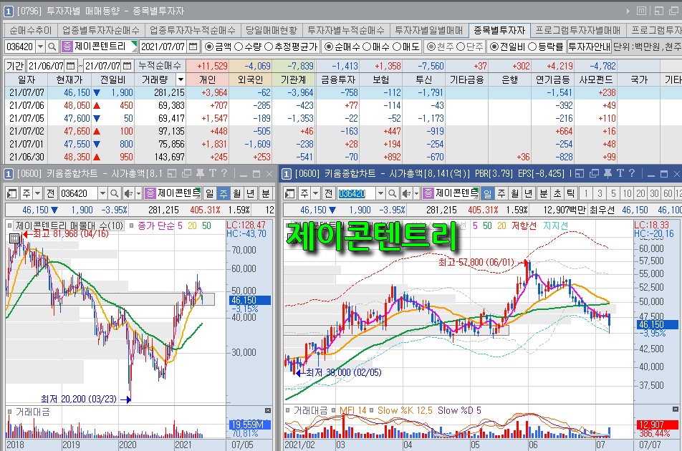Expand code history dropdown in left chart

102,193
